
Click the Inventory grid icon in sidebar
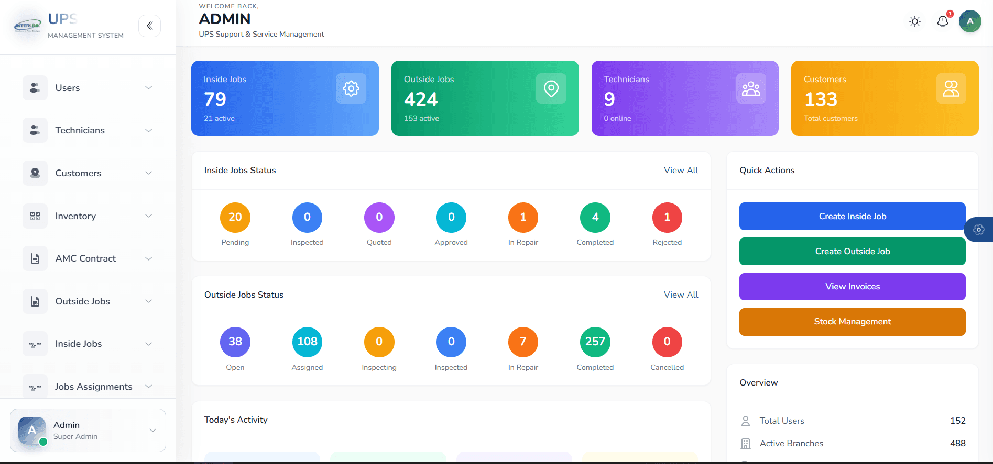(x=35, y=216)
